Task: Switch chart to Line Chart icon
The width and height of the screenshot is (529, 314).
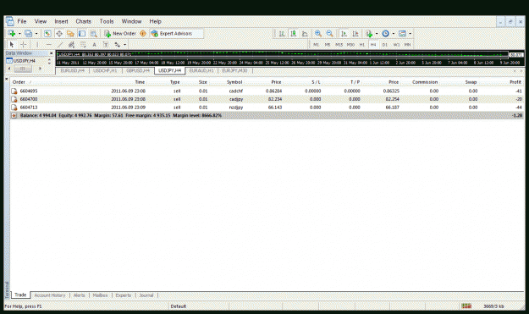Action: click(305, 33)
